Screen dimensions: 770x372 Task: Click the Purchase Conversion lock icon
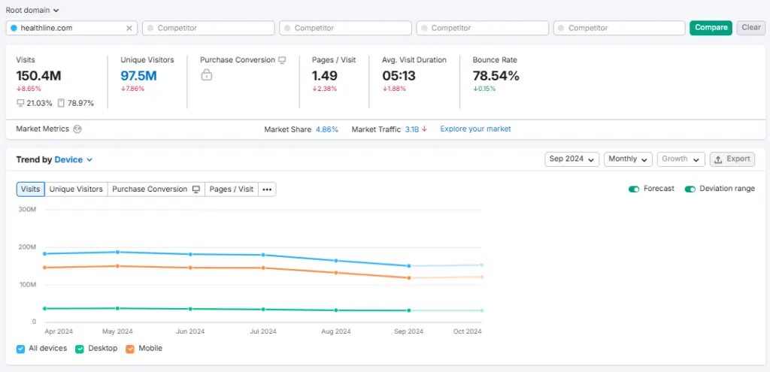[x=206, y=75]
